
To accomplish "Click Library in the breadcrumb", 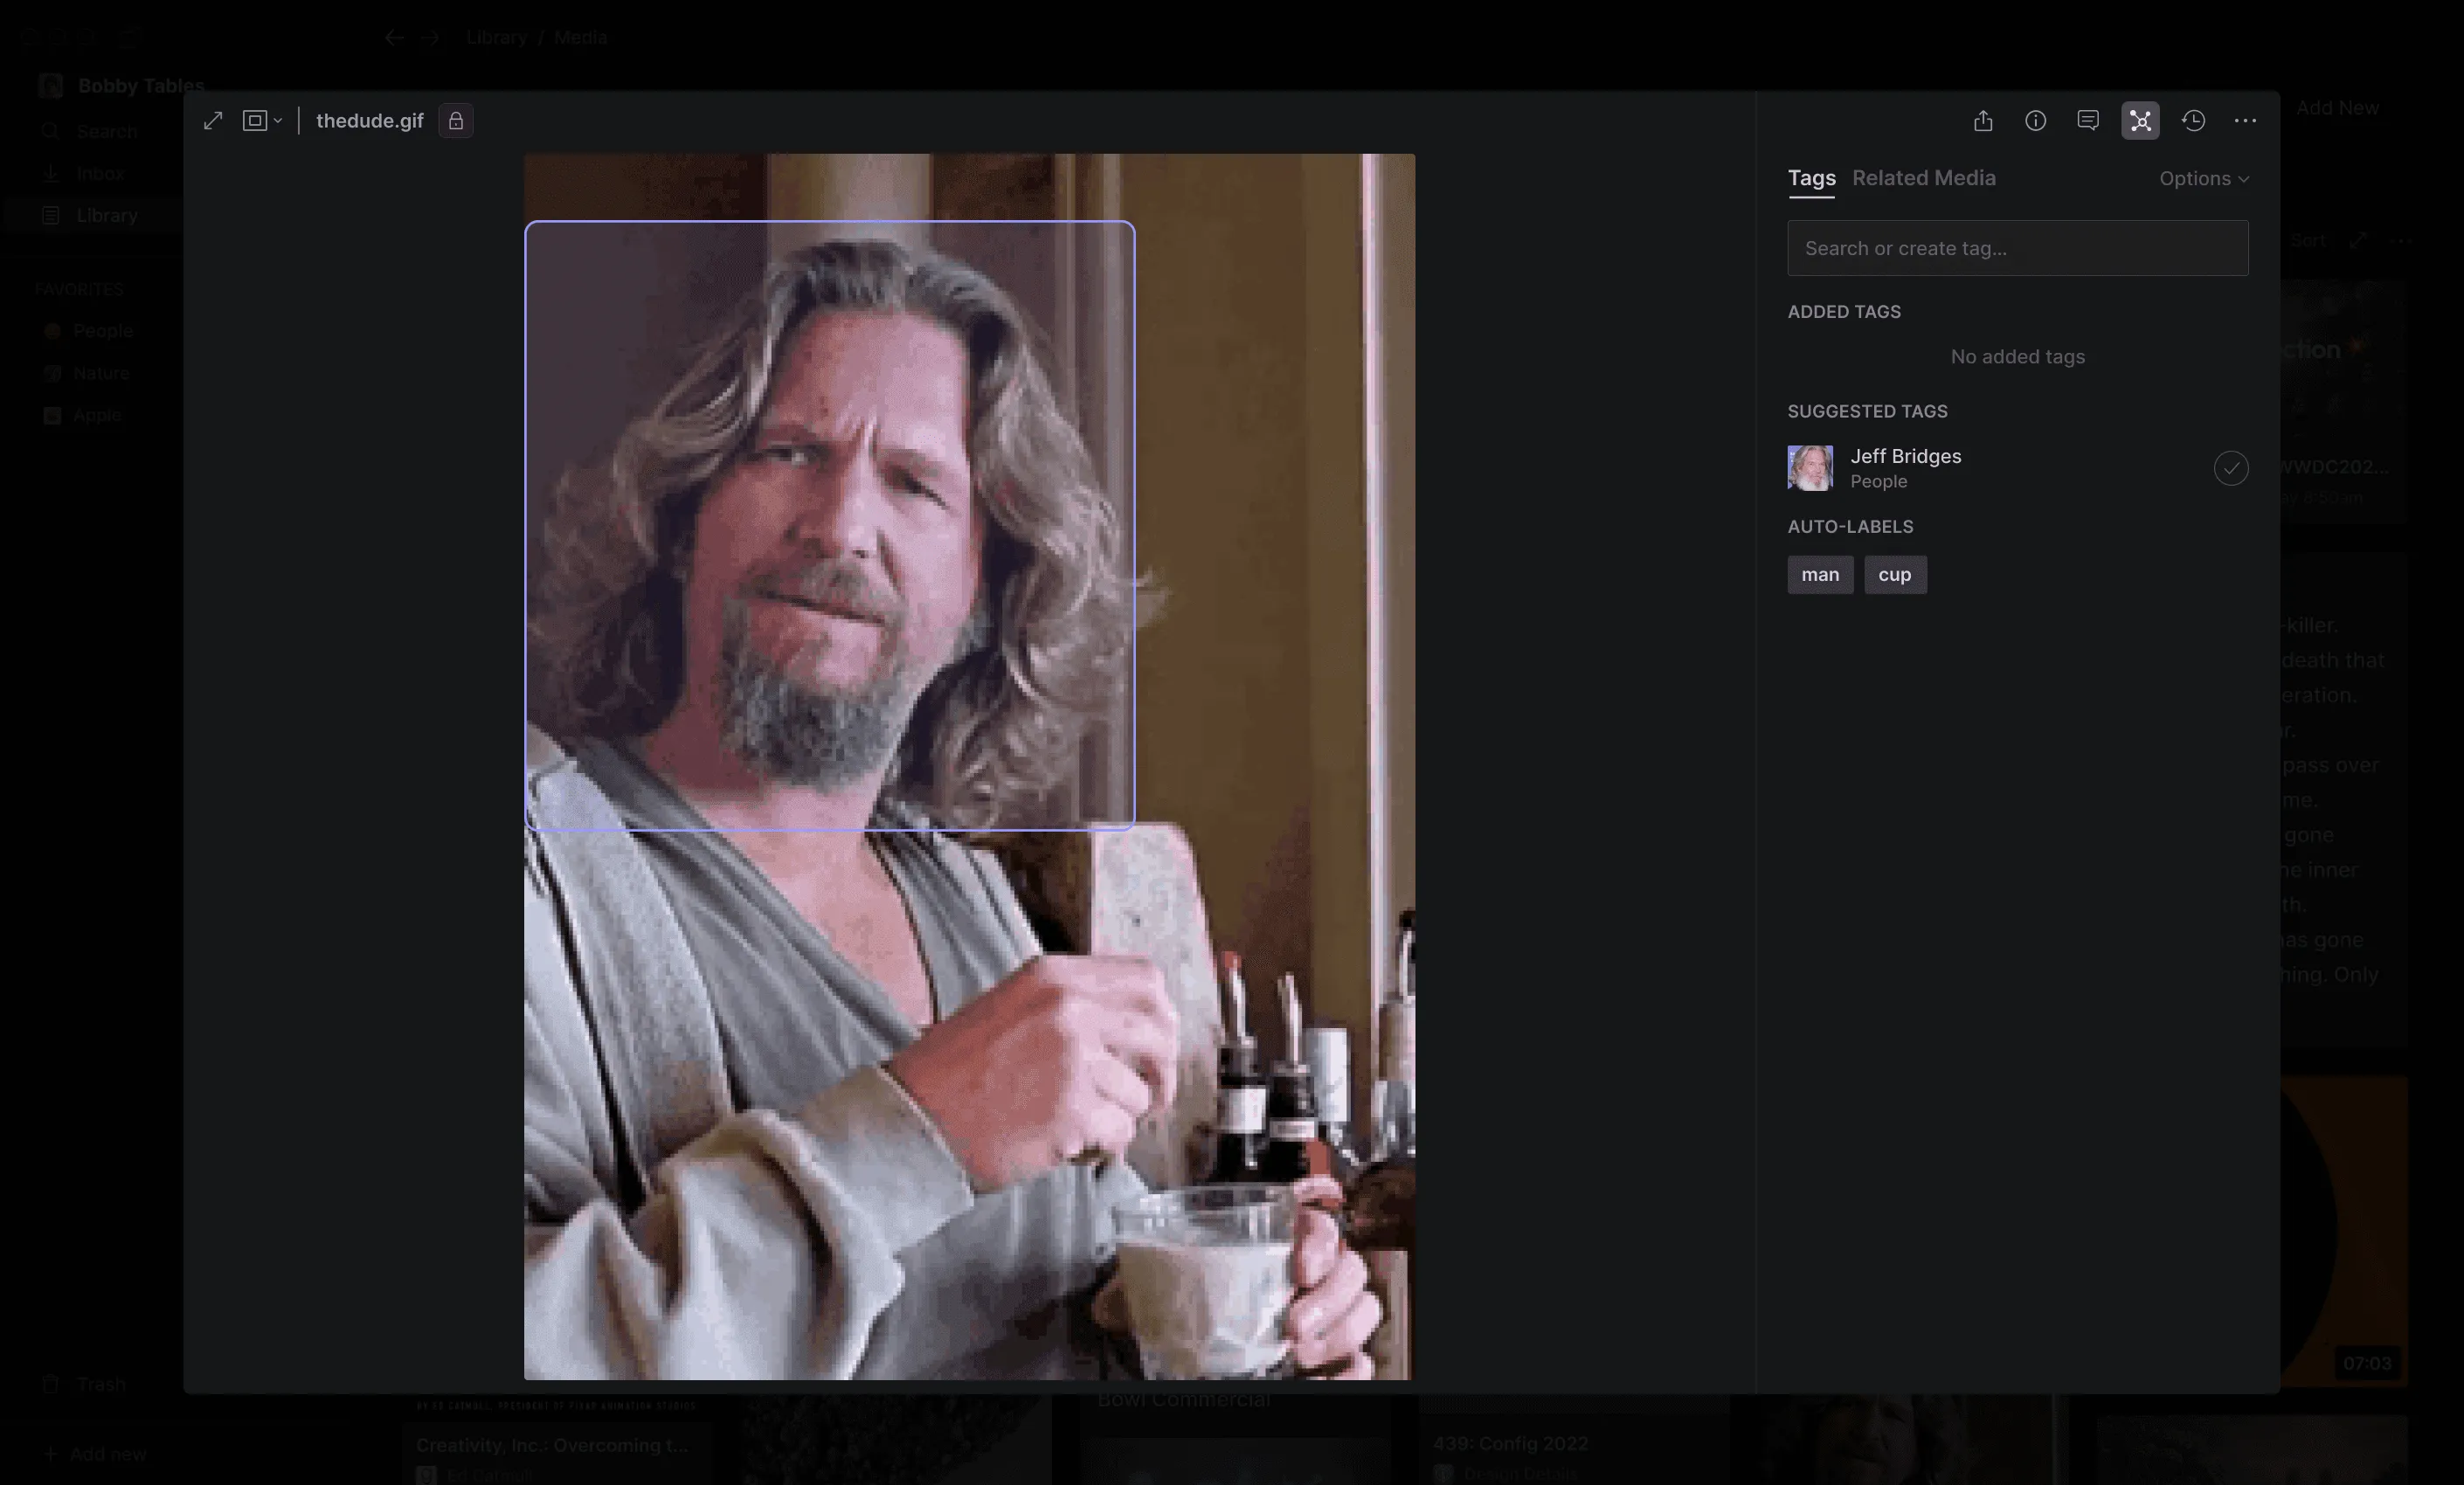I will click(x=496, y=38).
